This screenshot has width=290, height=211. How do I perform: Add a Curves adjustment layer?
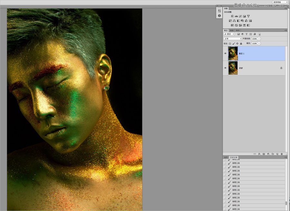[x=240, y=16]
